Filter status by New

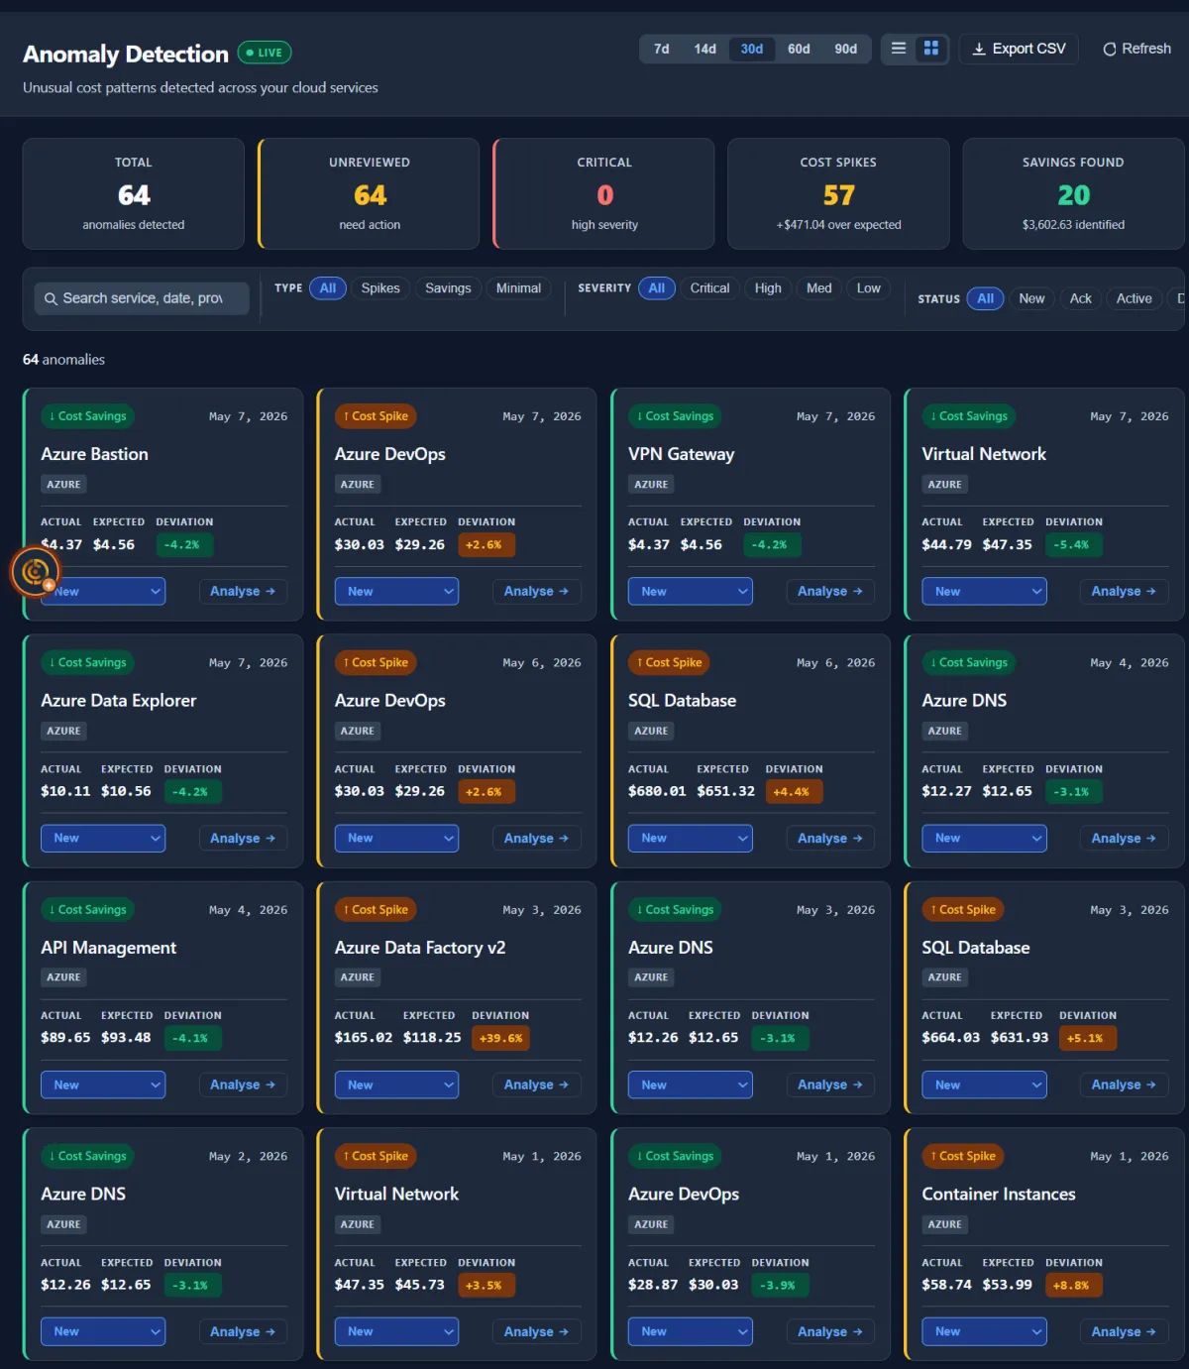[x=1031, y=298]
